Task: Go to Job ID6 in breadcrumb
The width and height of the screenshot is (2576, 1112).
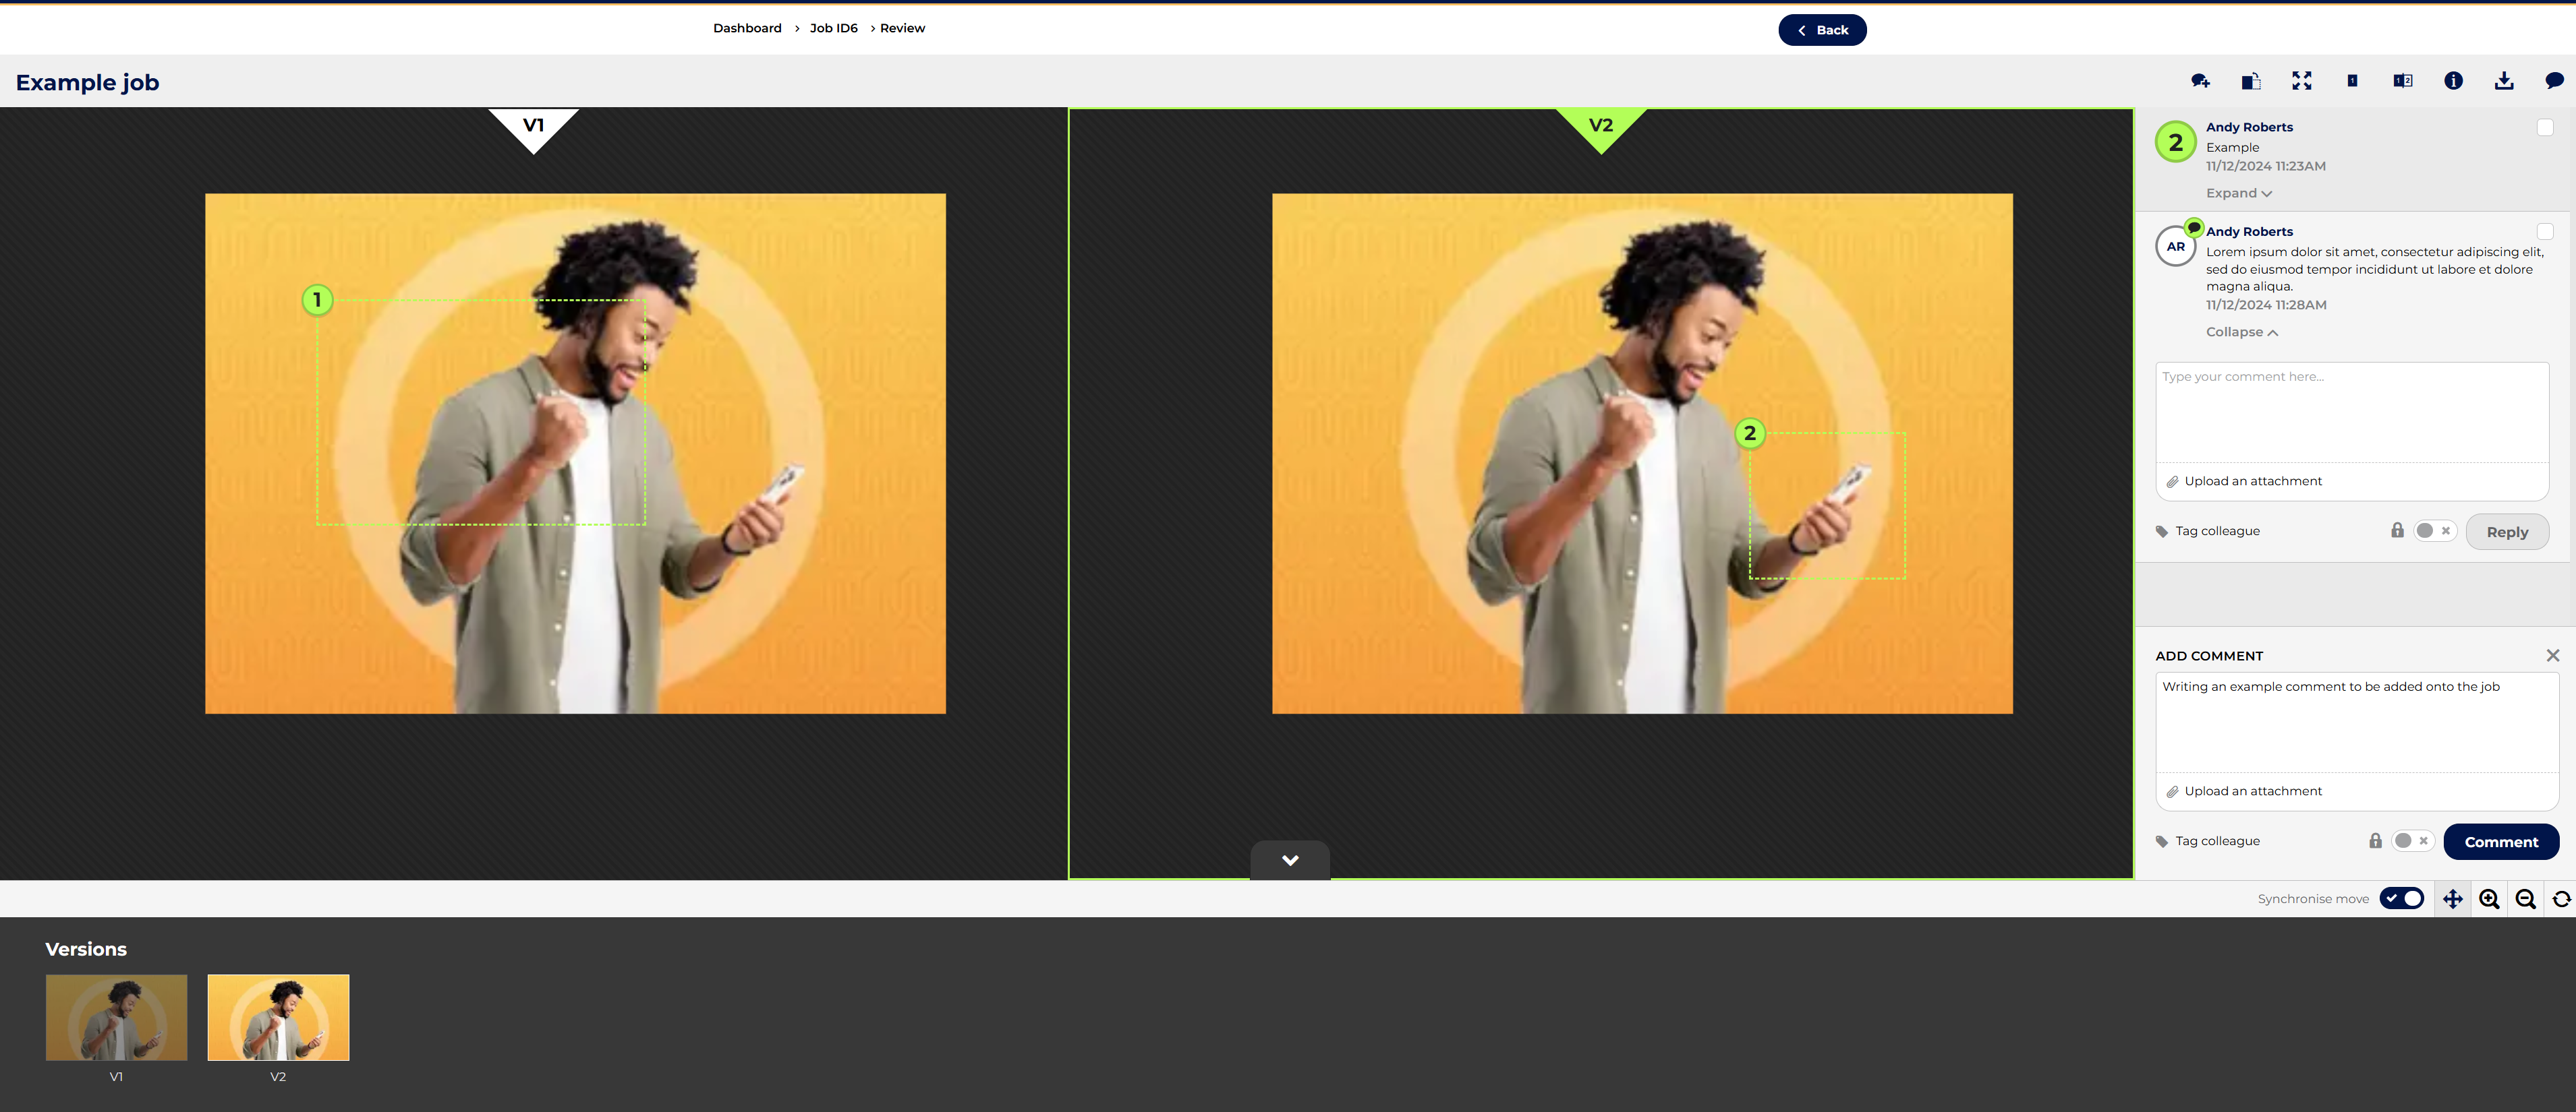Action: pyautogui.click(x=833, y=28)
